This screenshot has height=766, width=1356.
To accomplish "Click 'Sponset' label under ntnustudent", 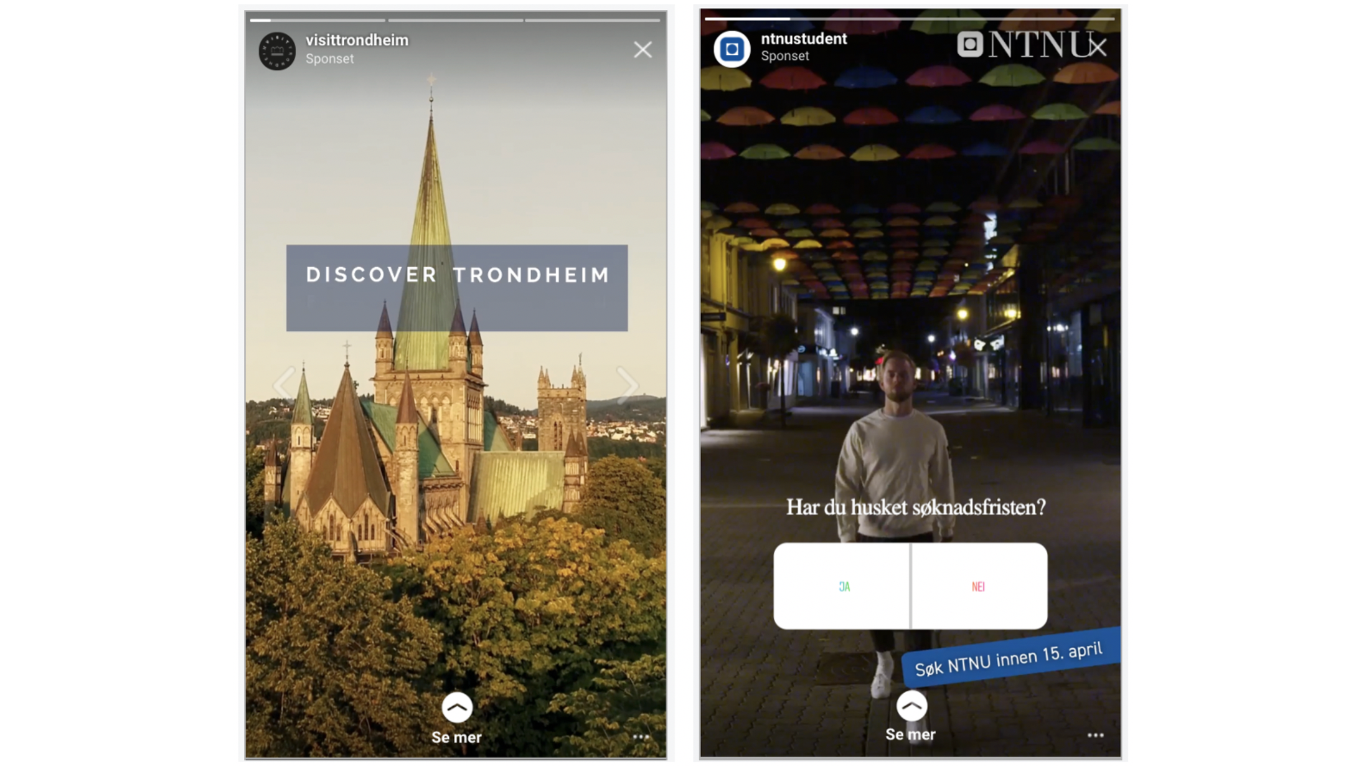I will [x=784, y=56].
